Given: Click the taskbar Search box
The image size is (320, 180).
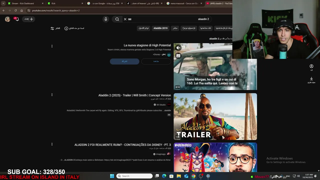Looking at the screenshot, I should (x=135, y=176).
